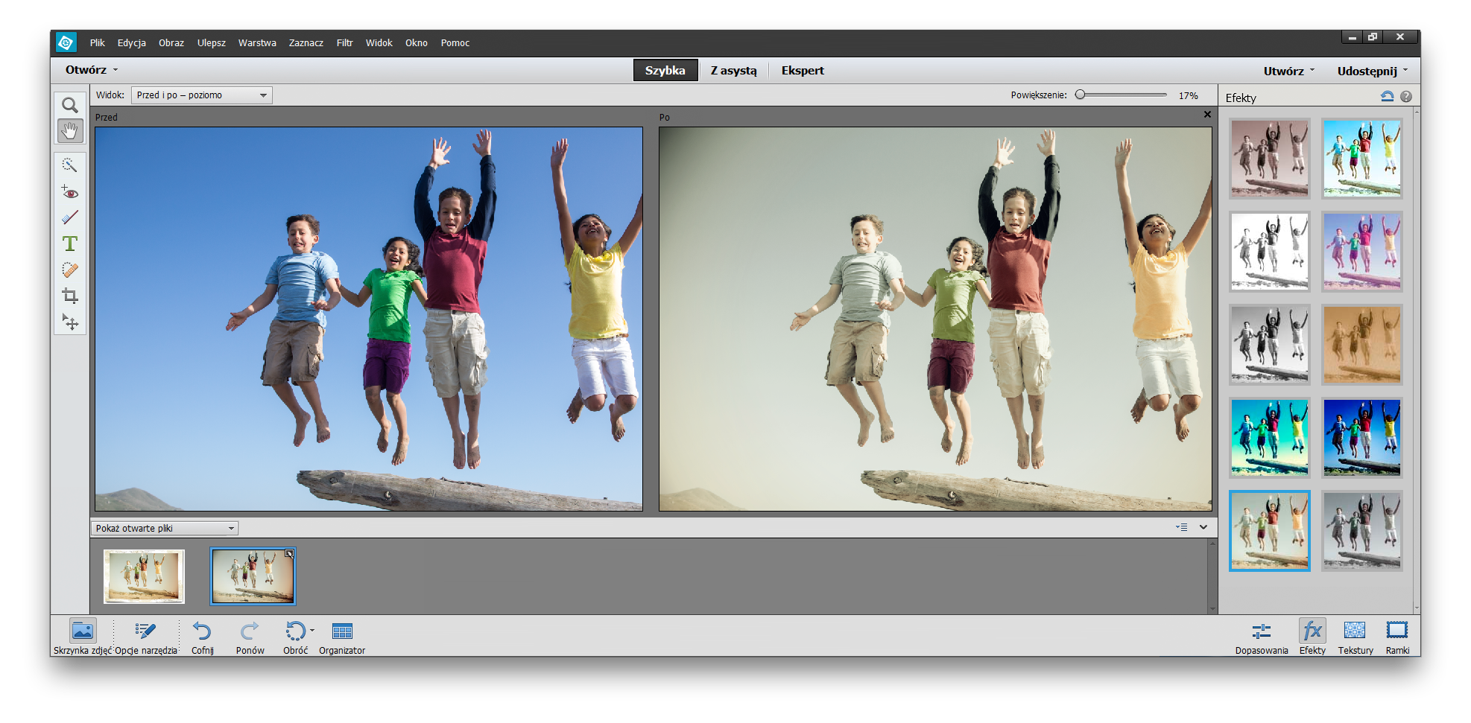
Task: Open the Okno menu
Action: [x=417, y=42]
